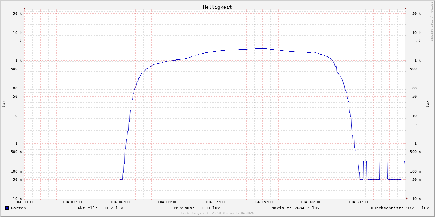
Task: Click the right vertical lux axis title
Action: pos(427,104)
